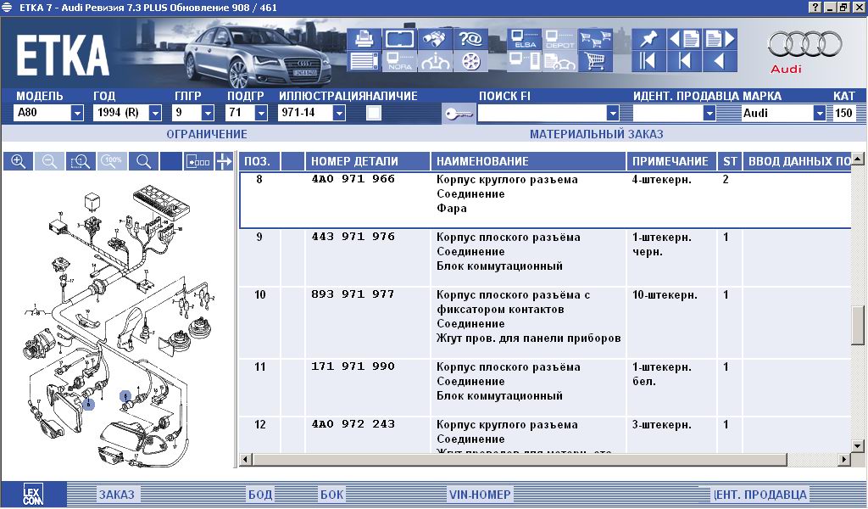This screenshot has width=868, height=509.
Task: Click the БОК button at bottom
Action: click(x=331, y=495)
